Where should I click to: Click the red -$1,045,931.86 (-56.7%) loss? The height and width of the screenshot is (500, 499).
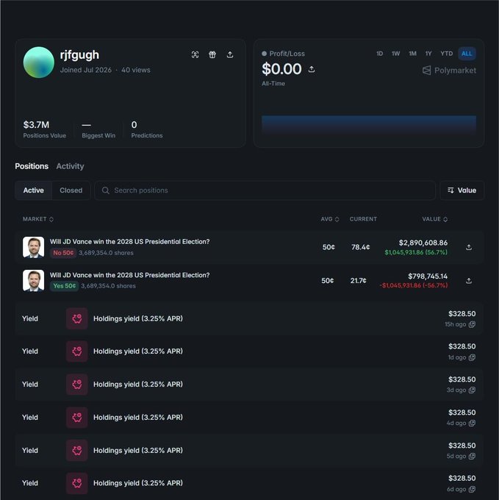413,285
